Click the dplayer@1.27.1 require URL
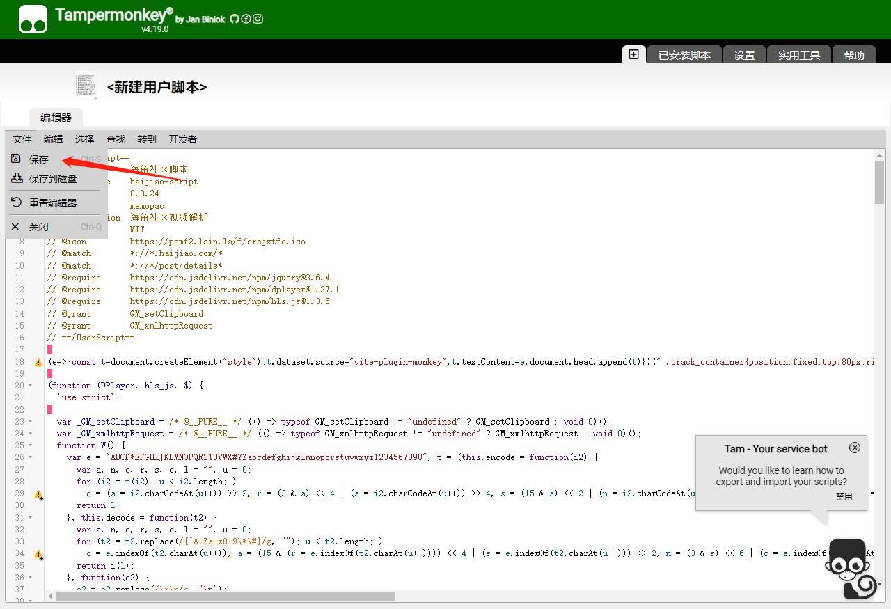The image size is (891, 609). pyautogui.click(x=235, y=290)
